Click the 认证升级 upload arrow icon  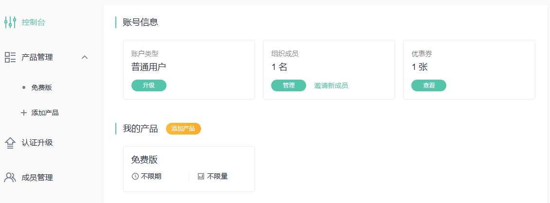pyautogui.click(x=10, y=143)
